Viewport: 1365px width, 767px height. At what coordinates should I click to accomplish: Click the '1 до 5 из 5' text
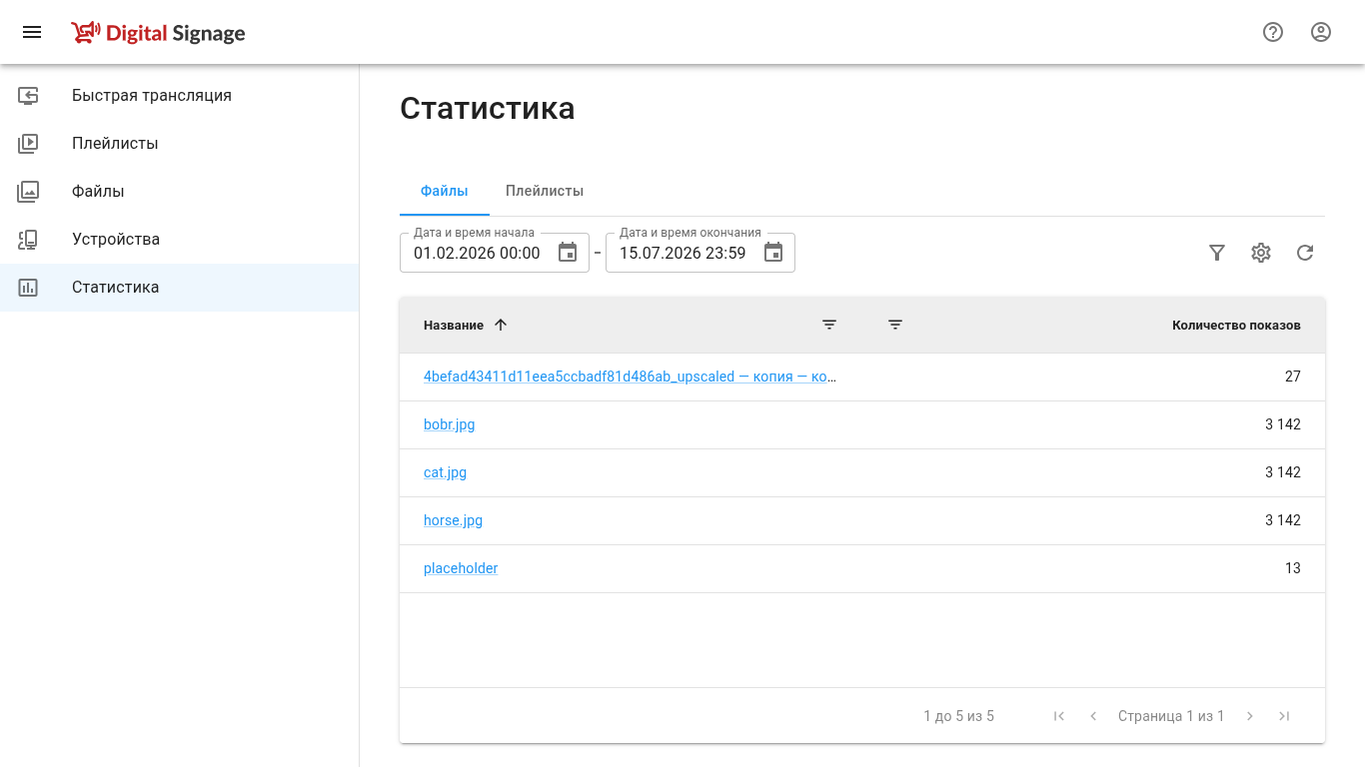(959, 716)
